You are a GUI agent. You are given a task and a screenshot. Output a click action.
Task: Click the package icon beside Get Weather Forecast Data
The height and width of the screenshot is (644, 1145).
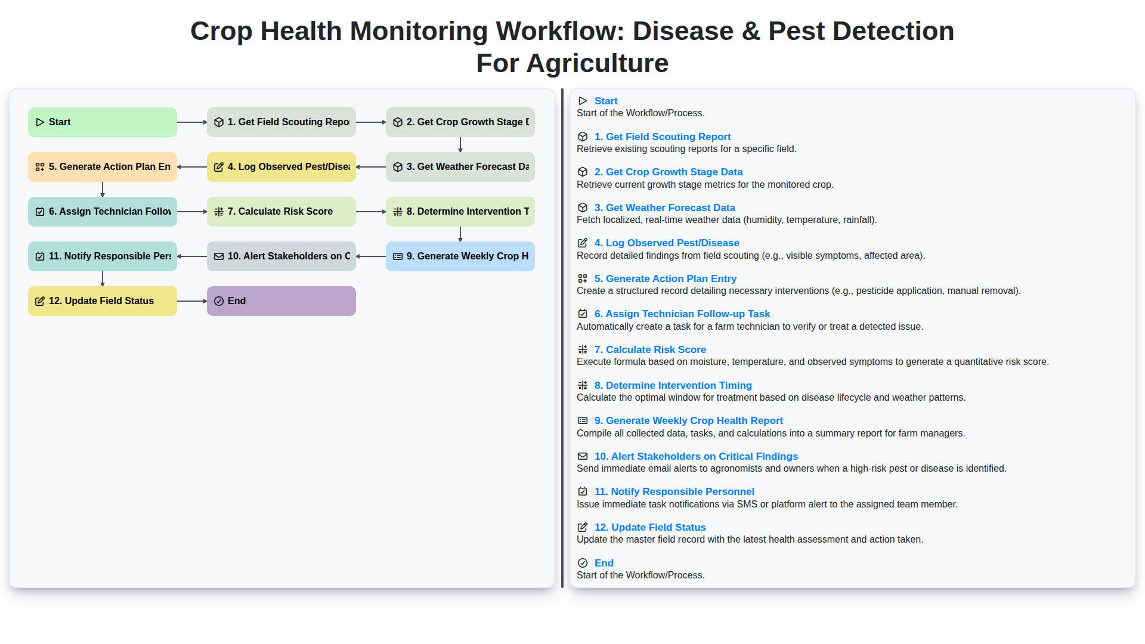click(x=398, y=167)
